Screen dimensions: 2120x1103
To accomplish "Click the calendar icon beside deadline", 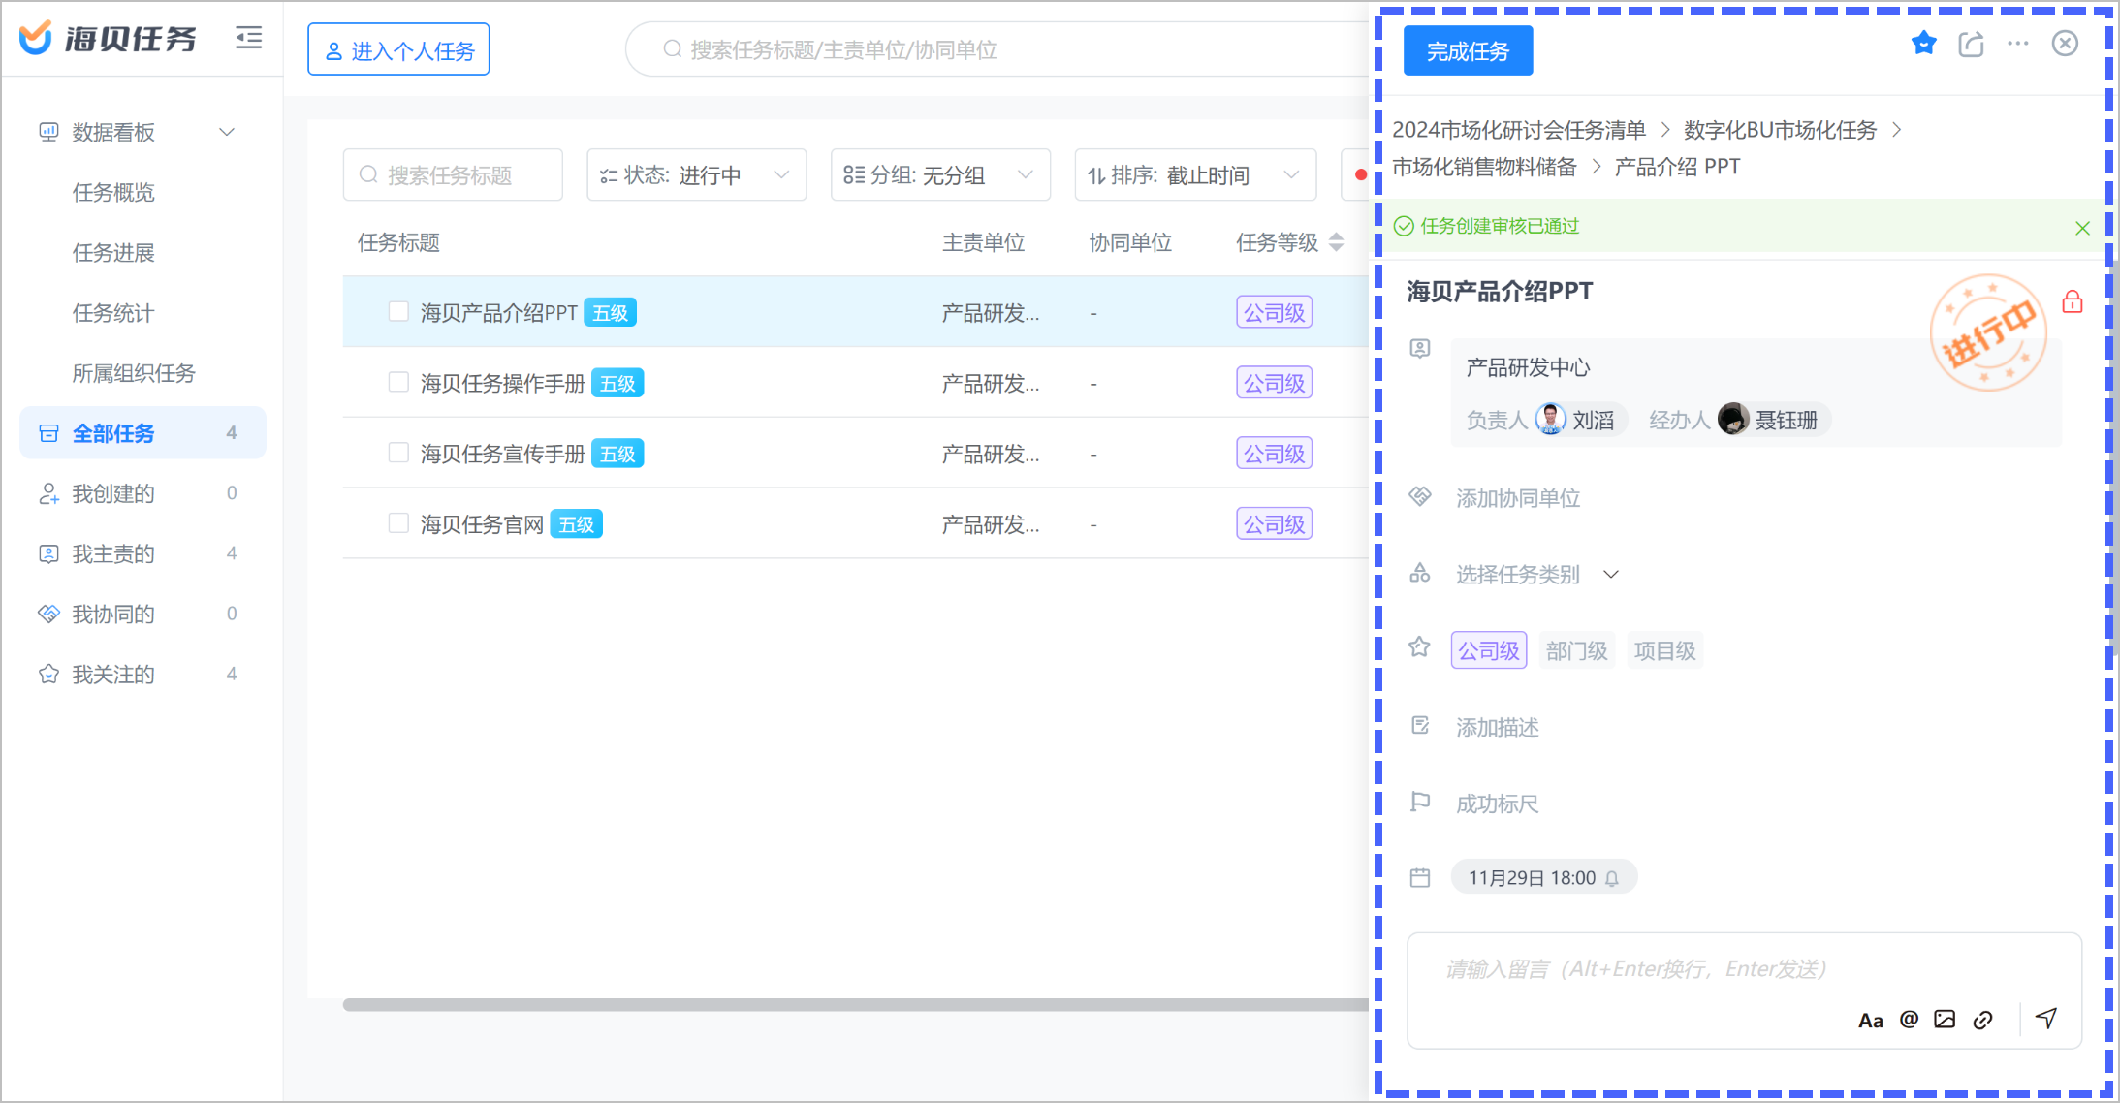I will [x=1420, y=878].
